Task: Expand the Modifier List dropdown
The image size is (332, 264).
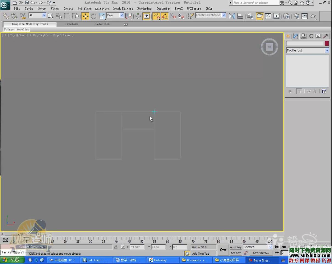Action: click(x=327, y=50)
